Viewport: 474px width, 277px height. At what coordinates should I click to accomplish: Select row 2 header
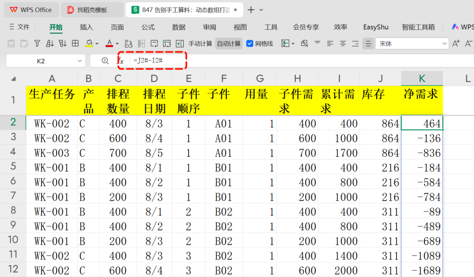[x=13, y=123]
